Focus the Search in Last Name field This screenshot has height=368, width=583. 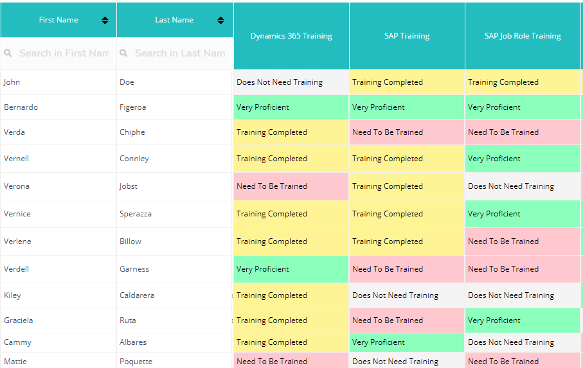180,53
